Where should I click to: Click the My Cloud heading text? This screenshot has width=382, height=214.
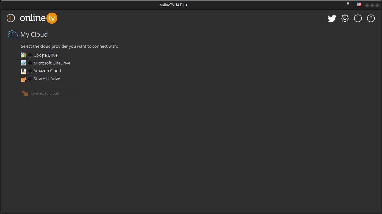tap(34, 34)
